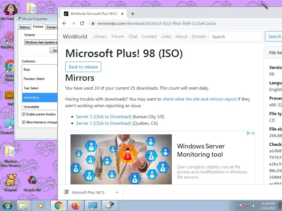
Task: Click the Control Panel taskbar button
Action: point(93,206)
